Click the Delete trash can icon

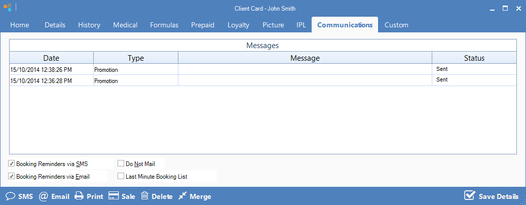click(x=144, y=196)
